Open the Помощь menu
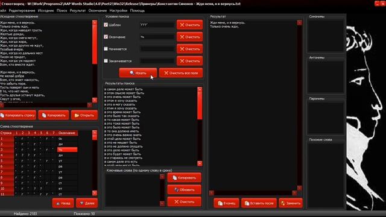Image resolution: width=386 pixels, height=217 pixels. tap(138, 11)
